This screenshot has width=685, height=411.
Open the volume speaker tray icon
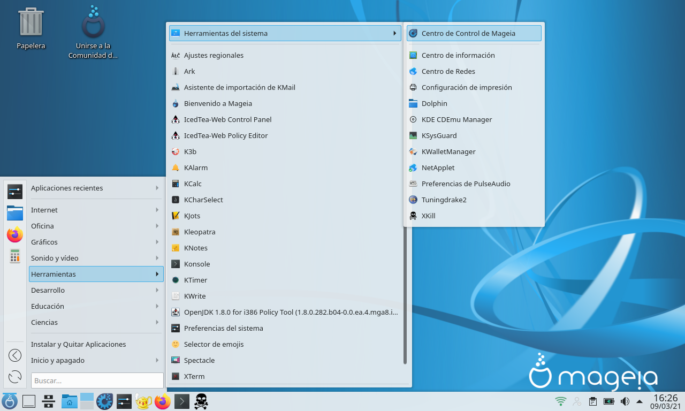tap(625, 401)
